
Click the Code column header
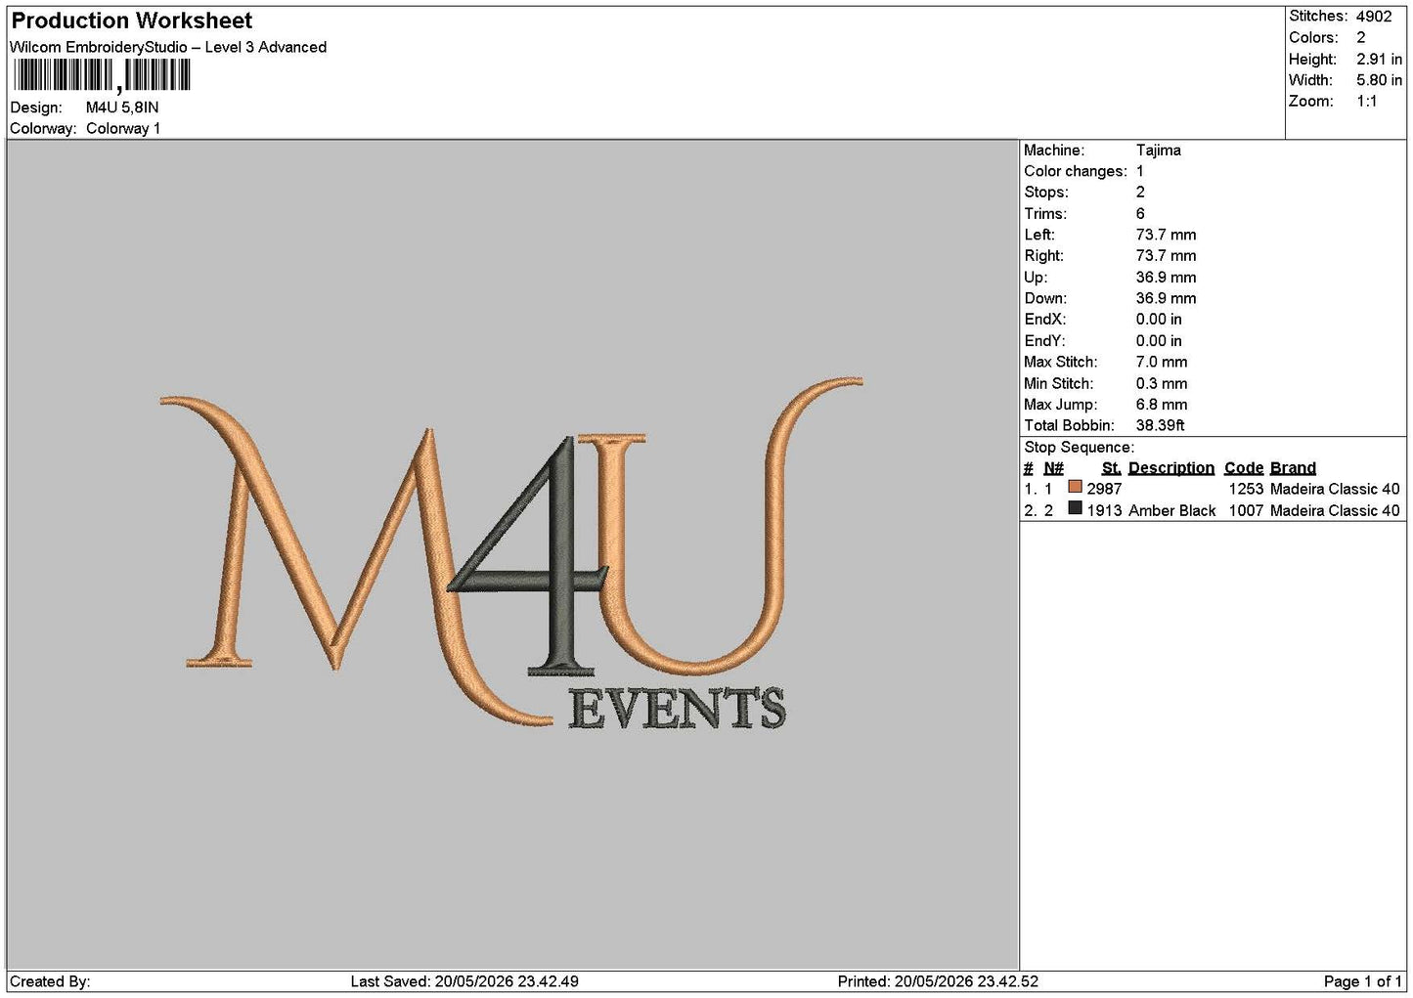[x=1244, y=468]
